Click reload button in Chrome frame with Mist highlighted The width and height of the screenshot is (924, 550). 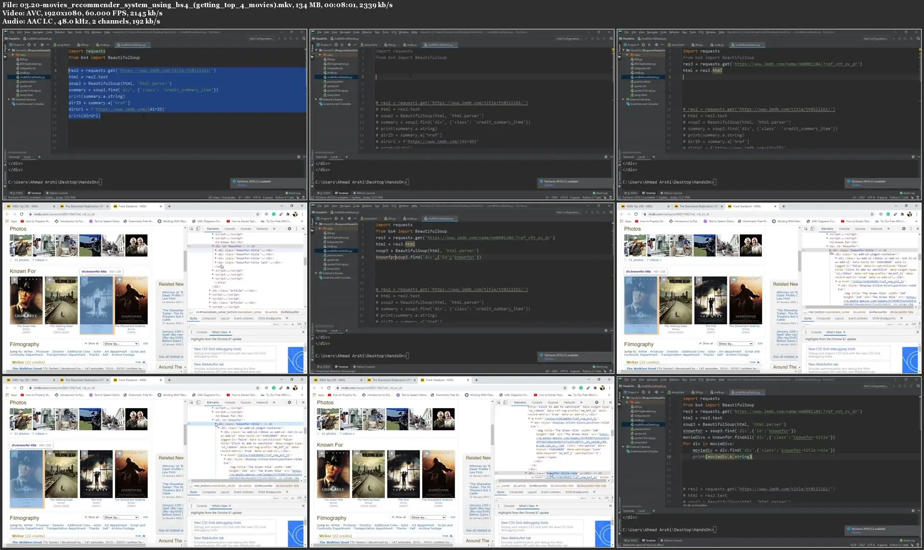22,214
